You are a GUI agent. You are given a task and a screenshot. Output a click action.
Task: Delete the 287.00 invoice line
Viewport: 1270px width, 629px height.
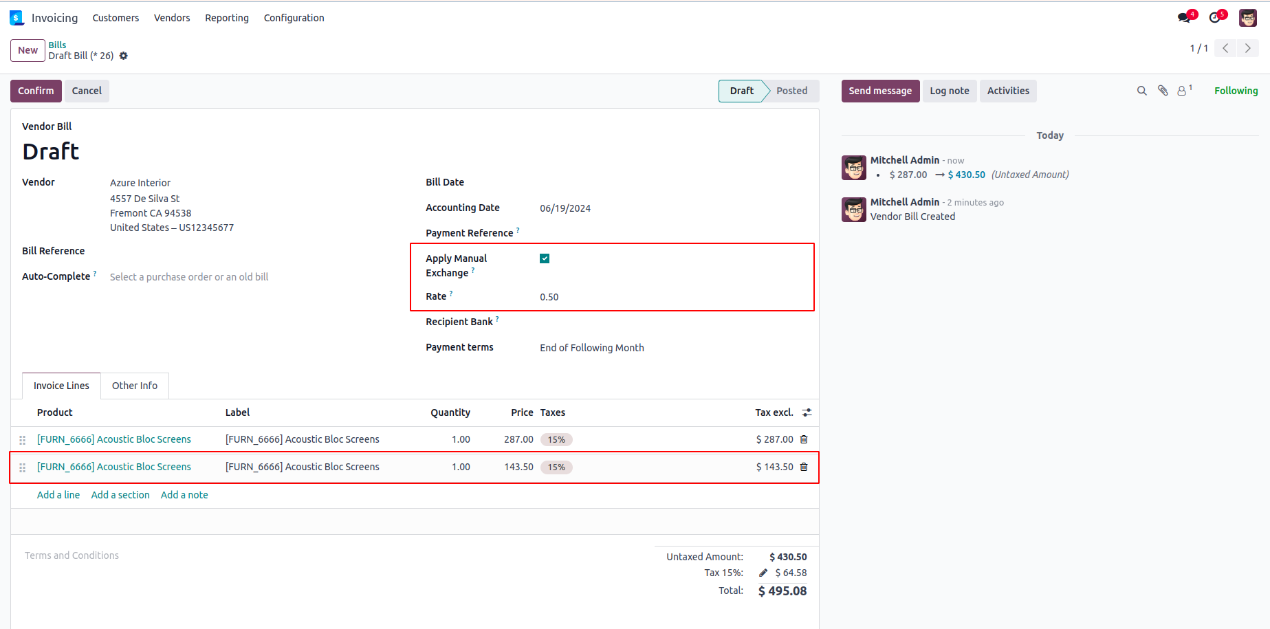click(804, 439)
